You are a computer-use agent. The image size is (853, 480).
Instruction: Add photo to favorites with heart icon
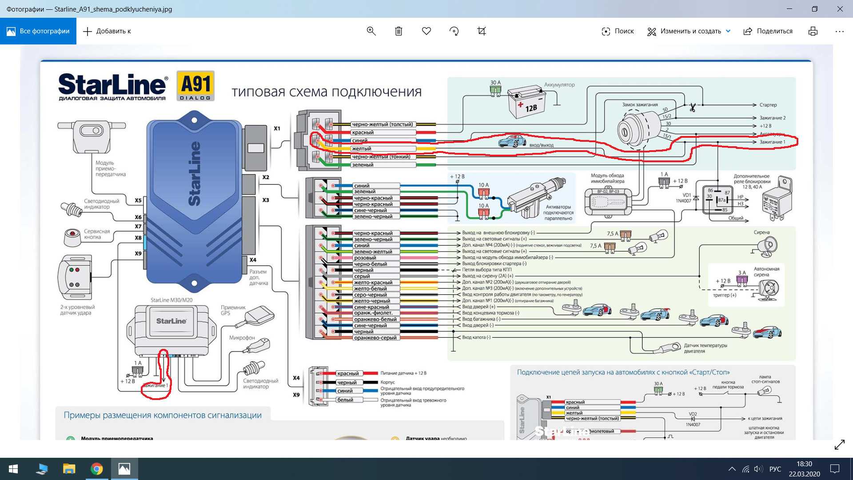tap(426, 31)
